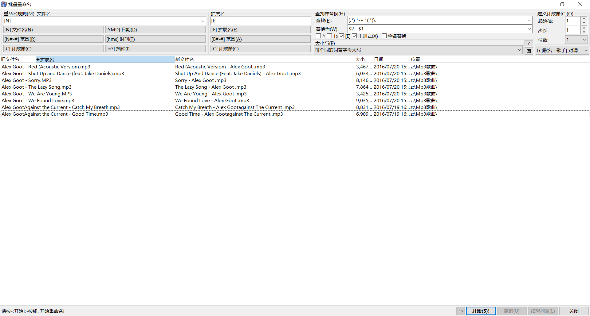Click the [=?] 插件 button
Screen dimensions: 590x316
point(155,49)
